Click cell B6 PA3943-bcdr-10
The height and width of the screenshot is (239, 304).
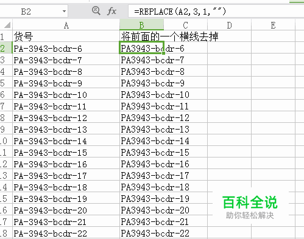coord(141,94)
